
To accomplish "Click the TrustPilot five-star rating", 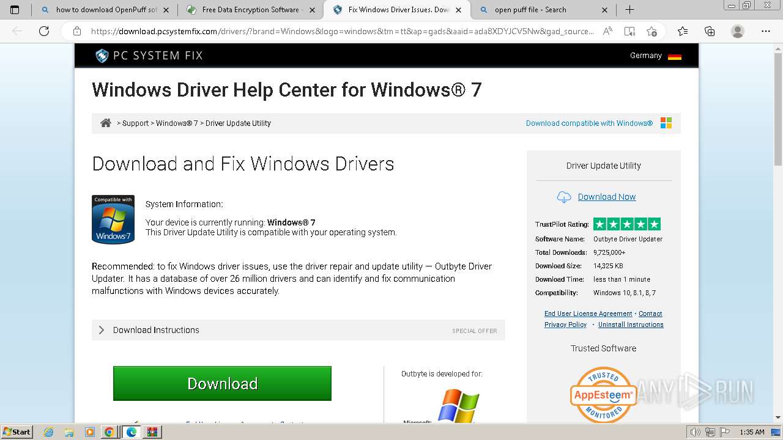I will tap(627, 224).
